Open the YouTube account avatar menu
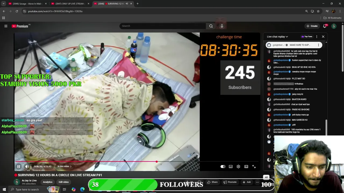Image resolution: width=344 pixels, height=193 pixels. click(334, 26)
